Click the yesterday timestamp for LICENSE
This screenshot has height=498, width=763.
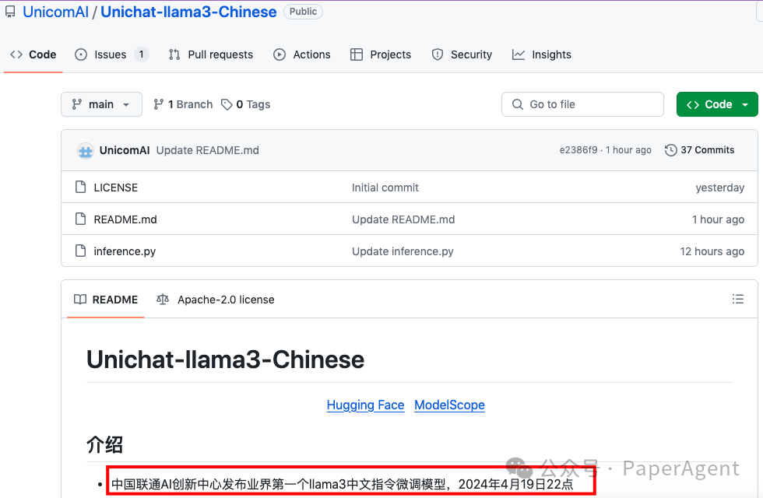(720, 188)
